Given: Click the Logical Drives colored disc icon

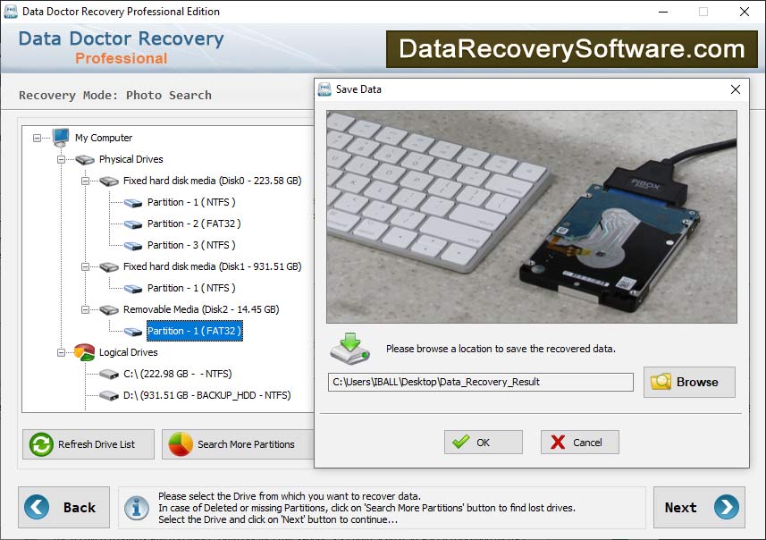Looking at the screenshot, I should coord(85,352).
